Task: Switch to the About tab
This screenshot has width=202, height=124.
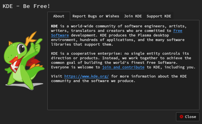Action: click(x=59, y=16)
